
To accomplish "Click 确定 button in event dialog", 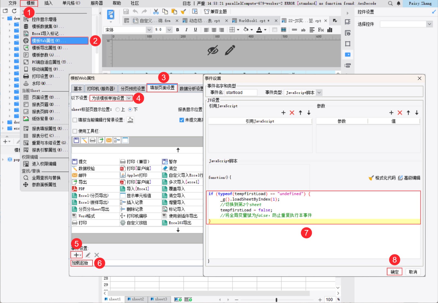I will [394, 272].
